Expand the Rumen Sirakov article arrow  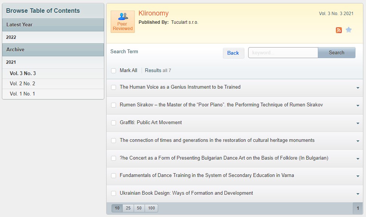coord(358,105)
